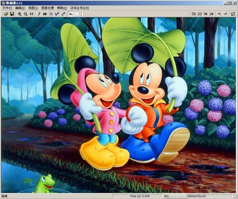The width and height of the screenshot is (238, 199).
Task: Click the Zoom in magnifier icon
Action: click(20, 14)
